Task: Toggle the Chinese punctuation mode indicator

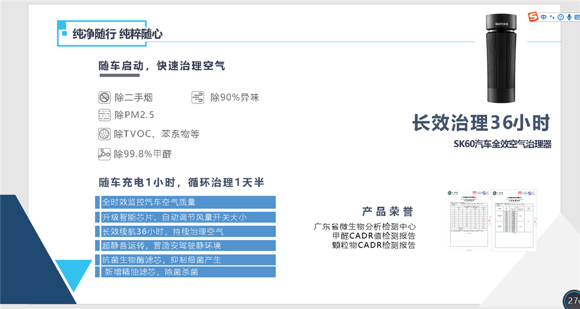Action: point(552,17)
